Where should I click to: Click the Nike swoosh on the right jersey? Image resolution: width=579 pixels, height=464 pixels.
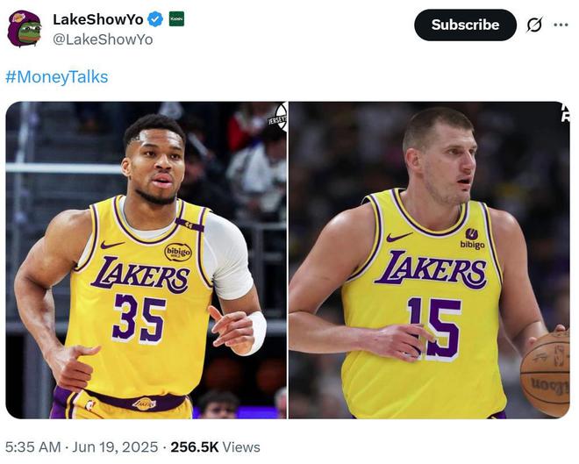tap(399, 237)
